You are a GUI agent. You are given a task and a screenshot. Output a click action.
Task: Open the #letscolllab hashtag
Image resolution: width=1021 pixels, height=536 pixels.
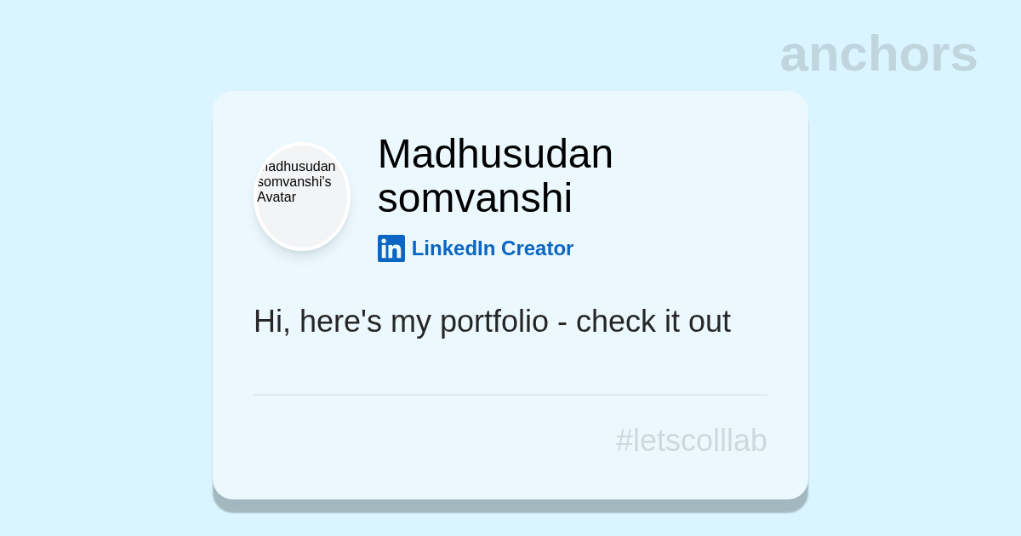[691, 441]
